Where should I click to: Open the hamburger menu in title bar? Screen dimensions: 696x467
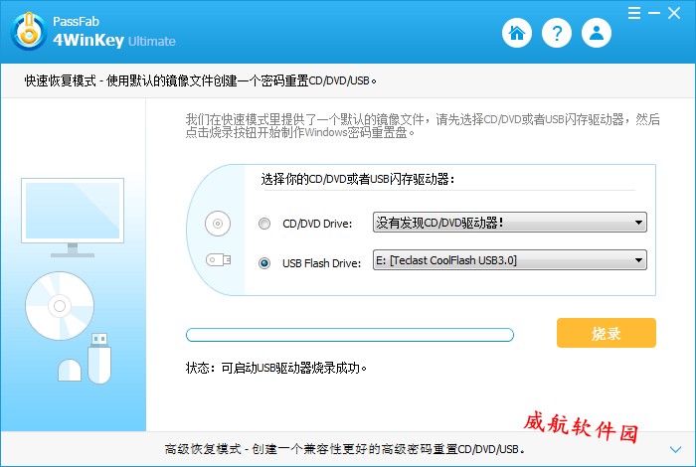tap(634, 13)
